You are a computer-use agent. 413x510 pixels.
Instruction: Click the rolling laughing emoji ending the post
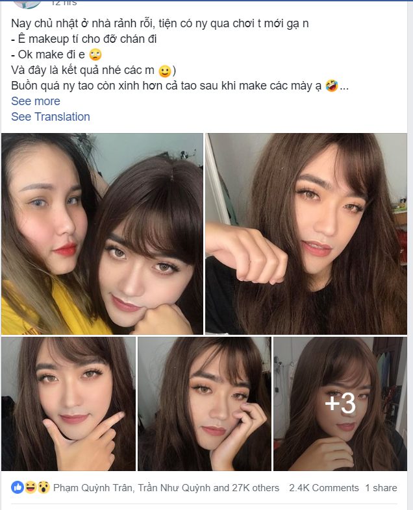click(332, 86)
